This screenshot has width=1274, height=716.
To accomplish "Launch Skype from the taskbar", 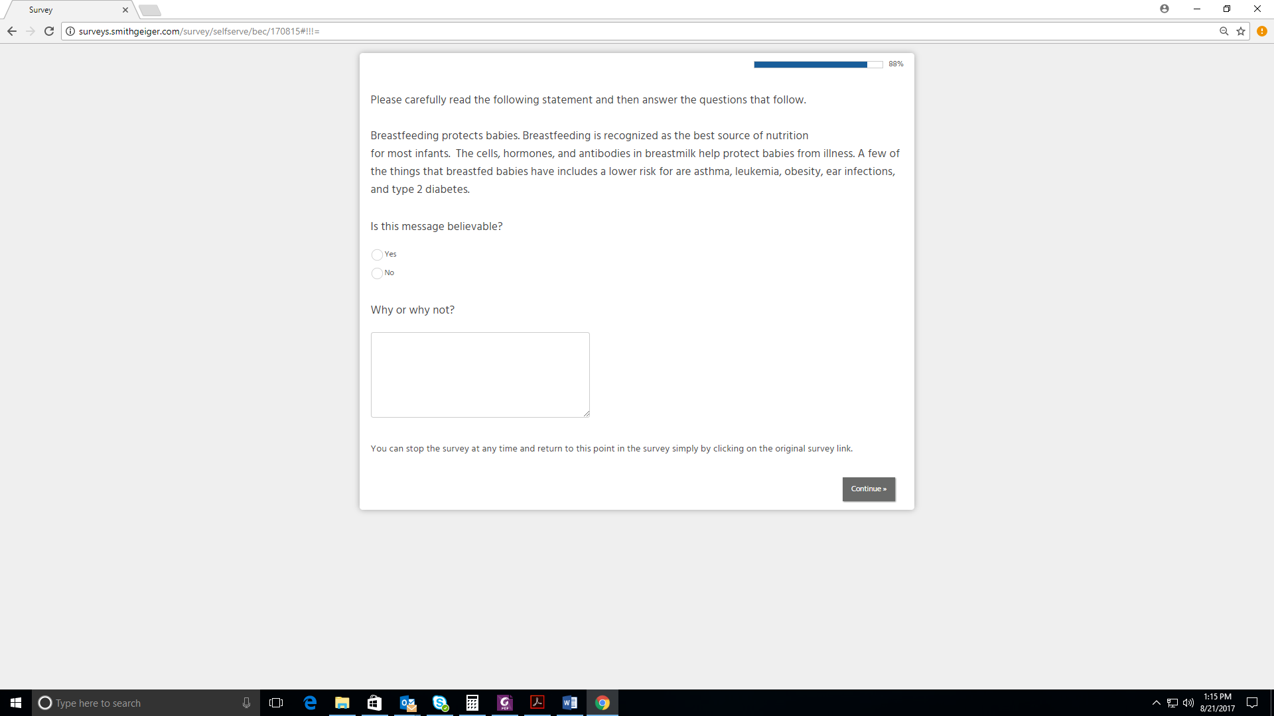I will pyautogui.click(x=440, y=703).
